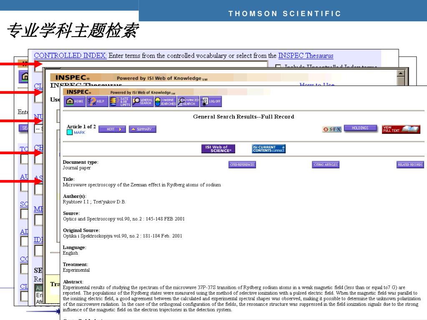Click the INSPEC logo in the front window
The image size is (427, 320).
[79, 92]
